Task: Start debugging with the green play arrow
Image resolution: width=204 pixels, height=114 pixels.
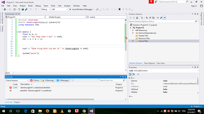Action: tap(70, 9)
